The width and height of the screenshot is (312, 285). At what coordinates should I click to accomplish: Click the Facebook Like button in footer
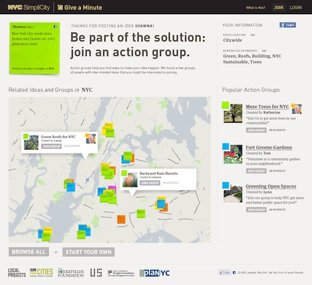click(x=225, y=273)
